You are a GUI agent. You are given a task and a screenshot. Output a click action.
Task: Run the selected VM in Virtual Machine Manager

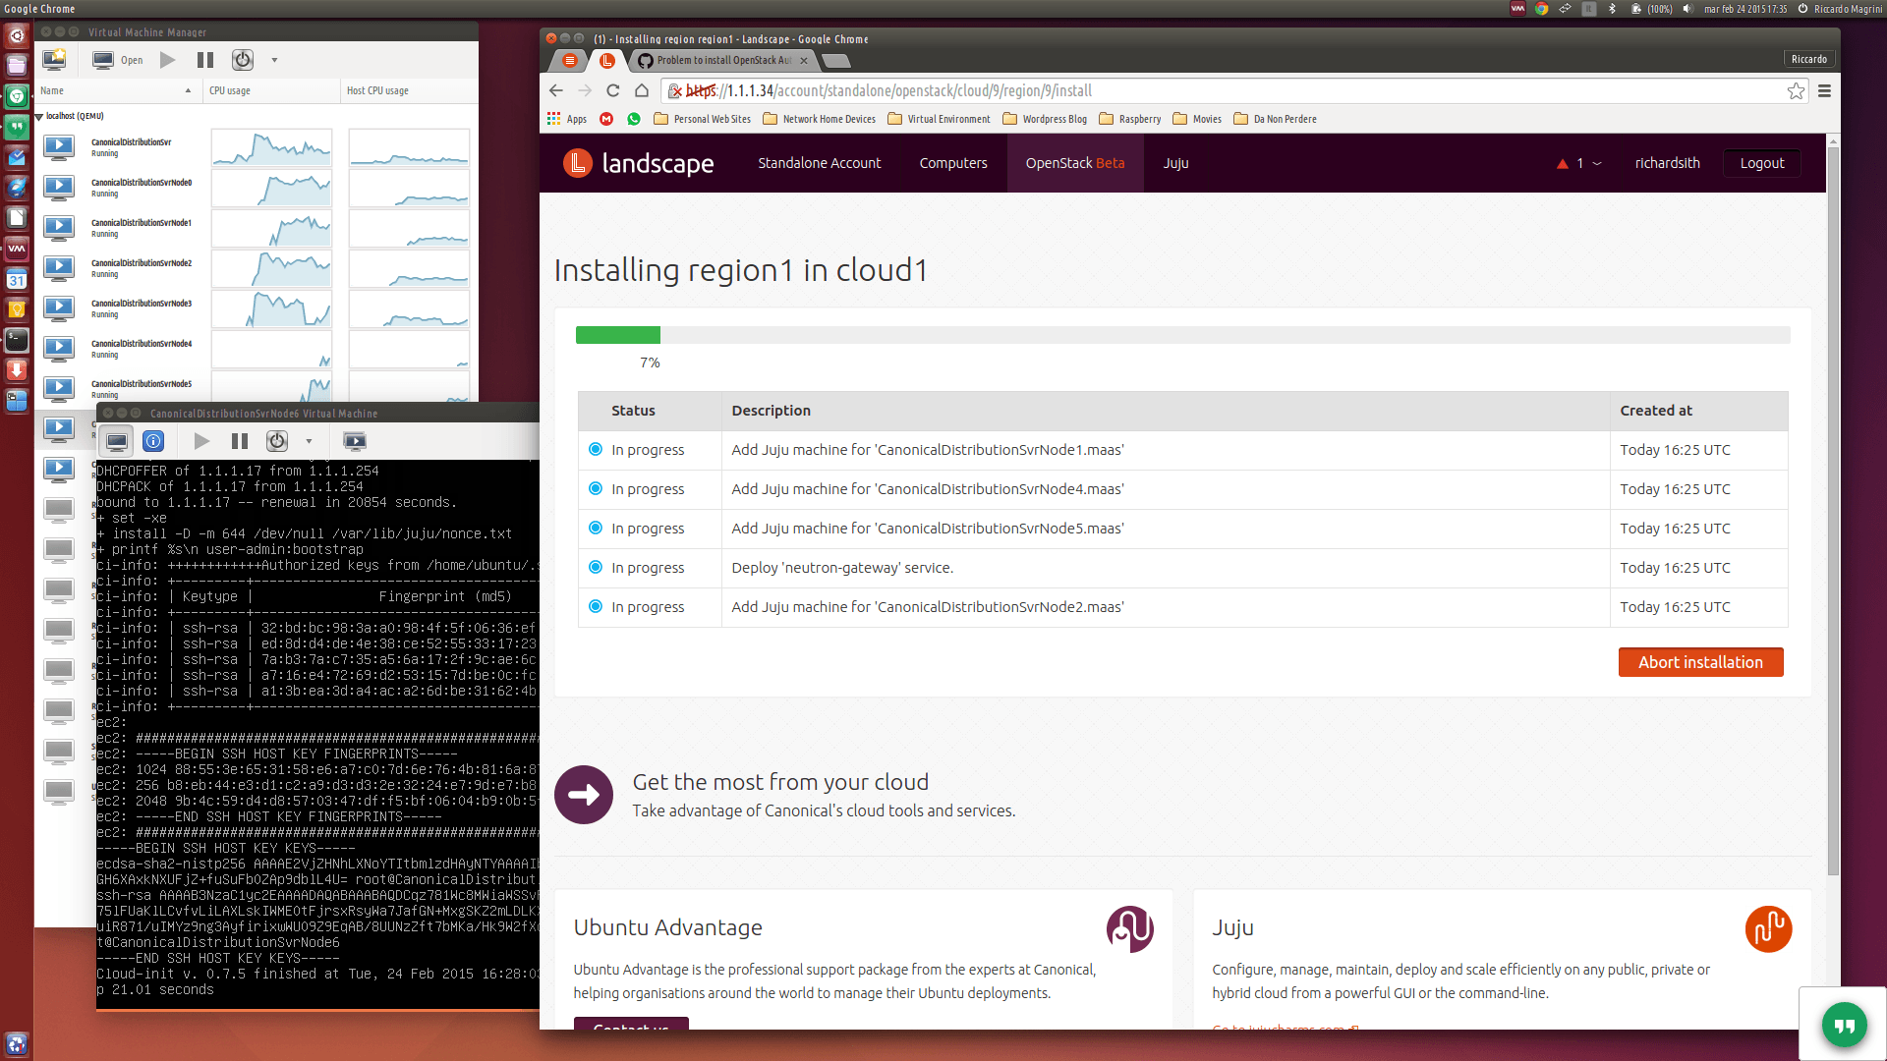click(168, 60)
